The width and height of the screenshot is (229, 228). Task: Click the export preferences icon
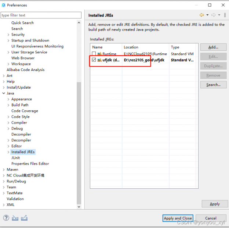tap(24, 218)
